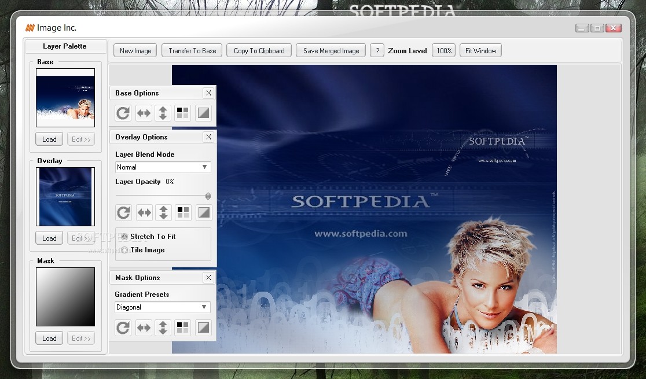Load a new Mask image

pyautogui.click(x=49, y=338)
